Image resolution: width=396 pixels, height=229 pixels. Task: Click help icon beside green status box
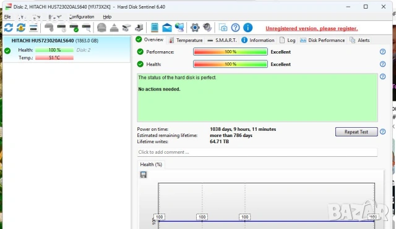pyautogui.click(x=382, y=77)
